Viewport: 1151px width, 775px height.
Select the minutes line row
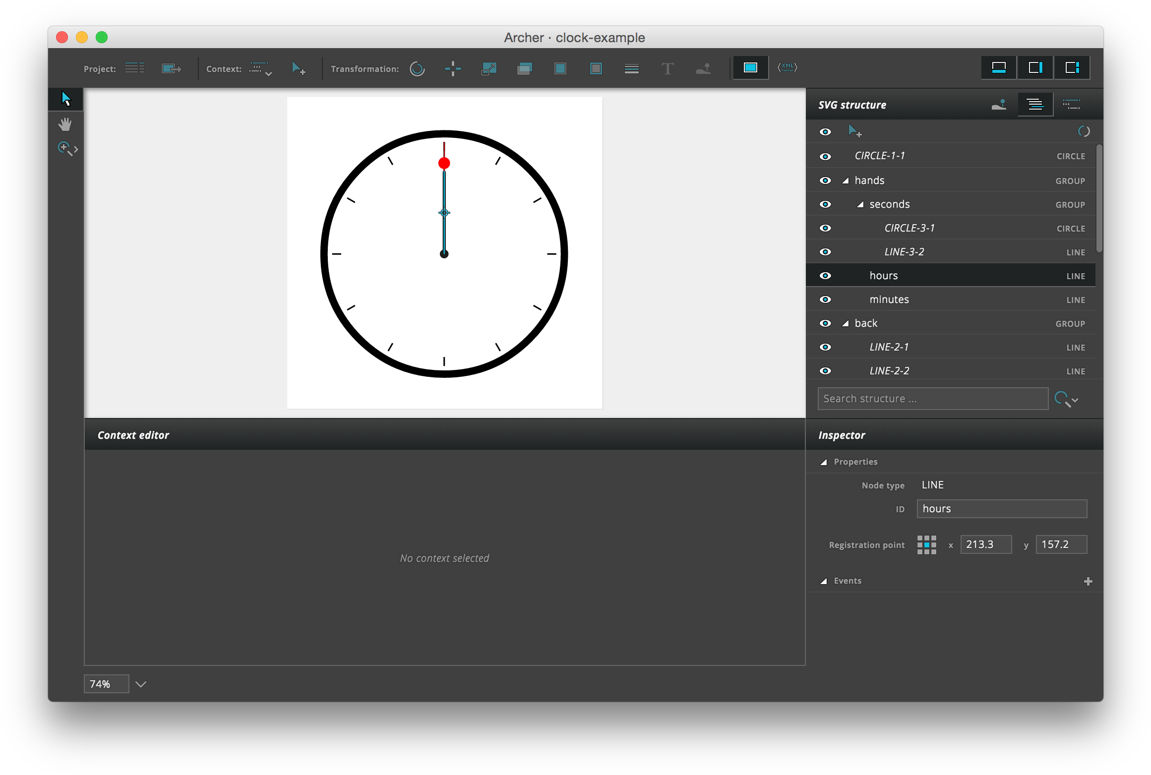point(951,299)
